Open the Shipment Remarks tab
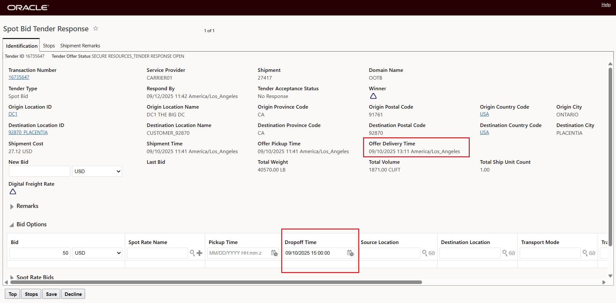Viewport: 616px width, 303px height. [80, 45]
